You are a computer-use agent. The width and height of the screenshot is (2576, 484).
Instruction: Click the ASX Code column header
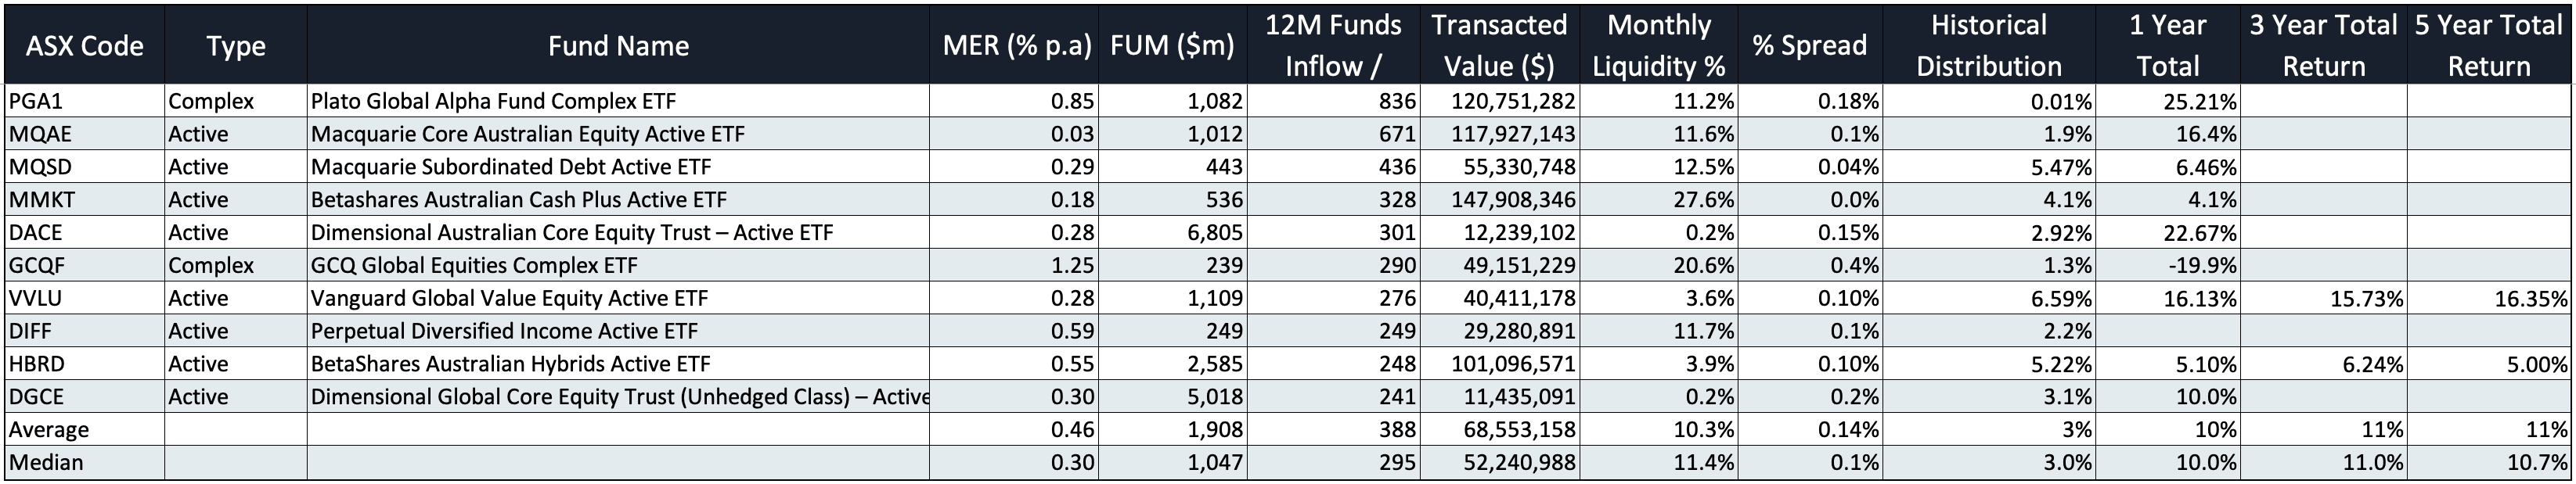coord(84,46)
